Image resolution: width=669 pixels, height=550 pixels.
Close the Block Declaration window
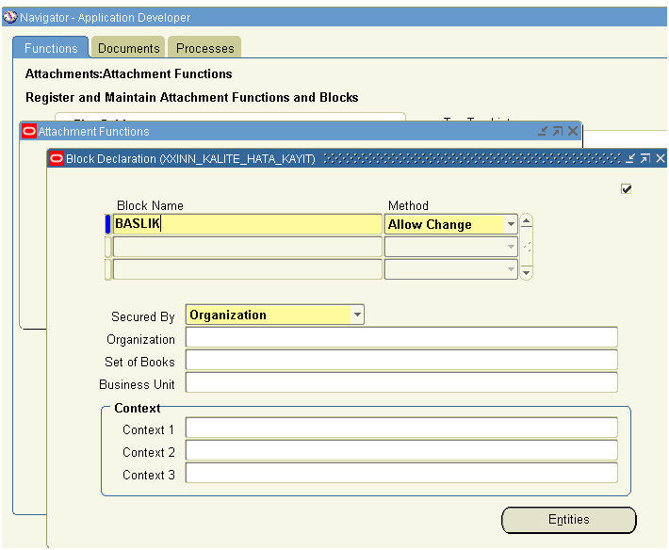click(x=660, y=159)
